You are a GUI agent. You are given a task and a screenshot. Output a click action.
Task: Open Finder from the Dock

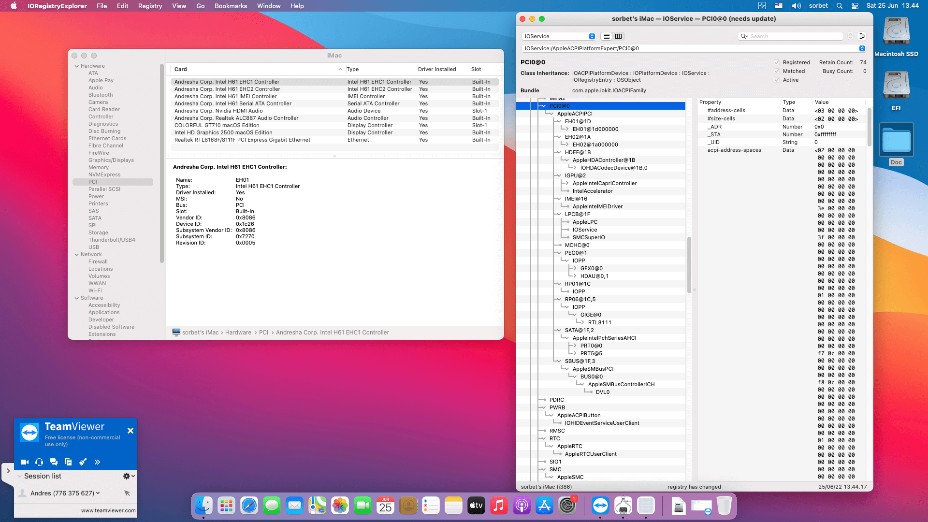tap(203, 506)
